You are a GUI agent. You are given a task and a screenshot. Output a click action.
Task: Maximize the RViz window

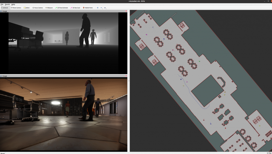tap(268, 1)
